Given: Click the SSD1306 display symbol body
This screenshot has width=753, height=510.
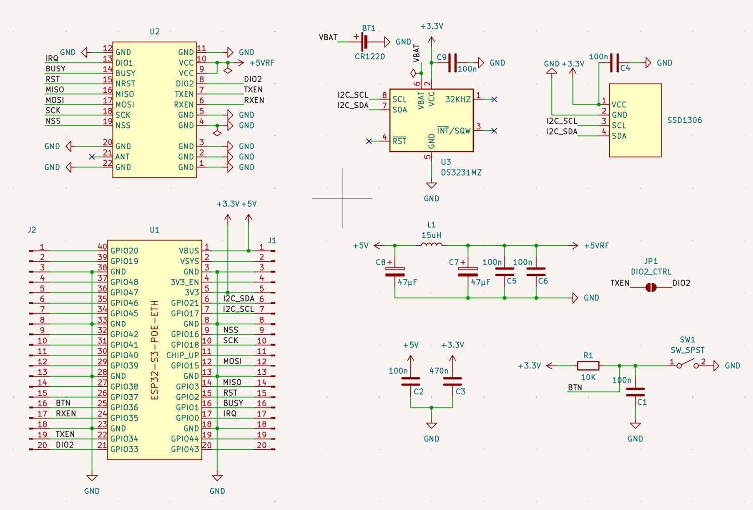Looking at the screenshot, I should pos(635,120).
